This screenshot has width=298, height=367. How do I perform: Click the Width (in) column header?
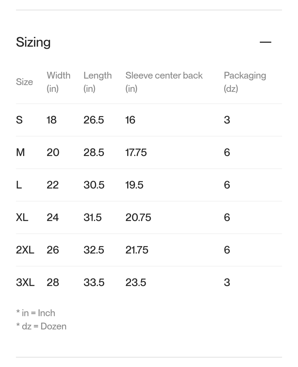pos(59,82)
